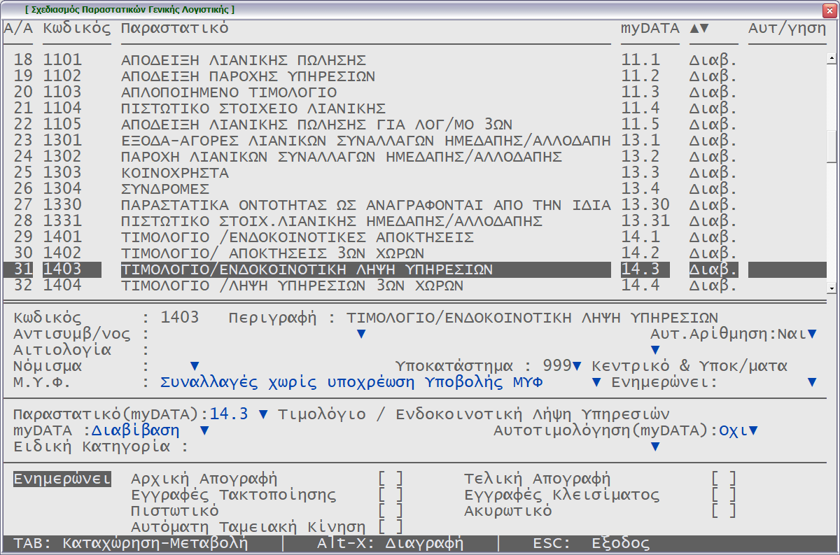Expand the Υποκατάστημα 999 dropdown

[x=577, y=366]
